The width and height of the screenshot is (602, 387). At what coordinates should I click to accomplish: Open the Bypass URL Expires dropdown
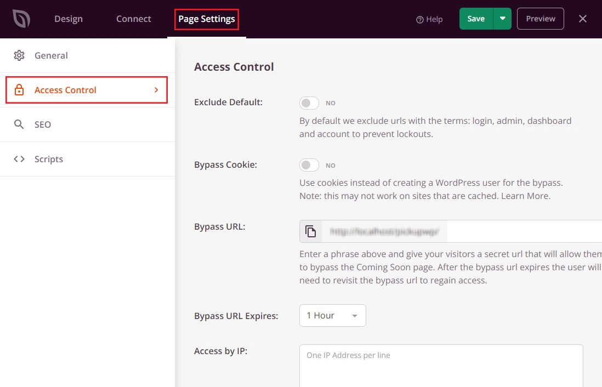click(x=332, y=316)
